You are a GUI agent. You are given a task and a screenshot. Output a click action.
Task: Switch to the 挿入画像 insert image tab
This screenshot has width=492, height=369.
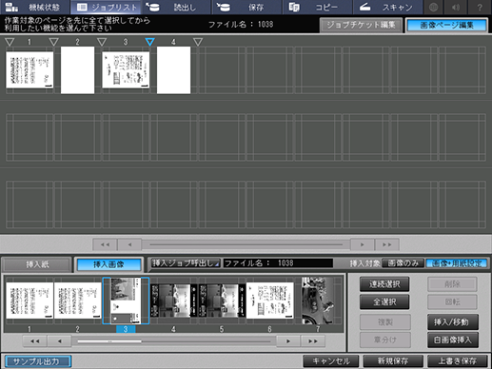point(108,264)
